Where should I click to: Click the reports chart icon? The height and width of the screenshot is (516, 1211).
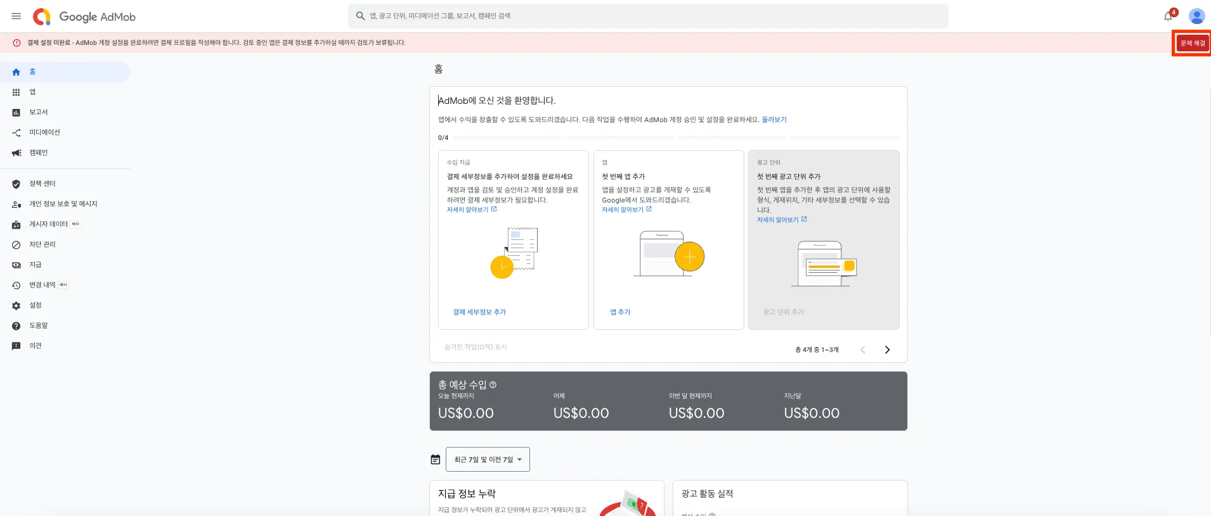[16, 113]
